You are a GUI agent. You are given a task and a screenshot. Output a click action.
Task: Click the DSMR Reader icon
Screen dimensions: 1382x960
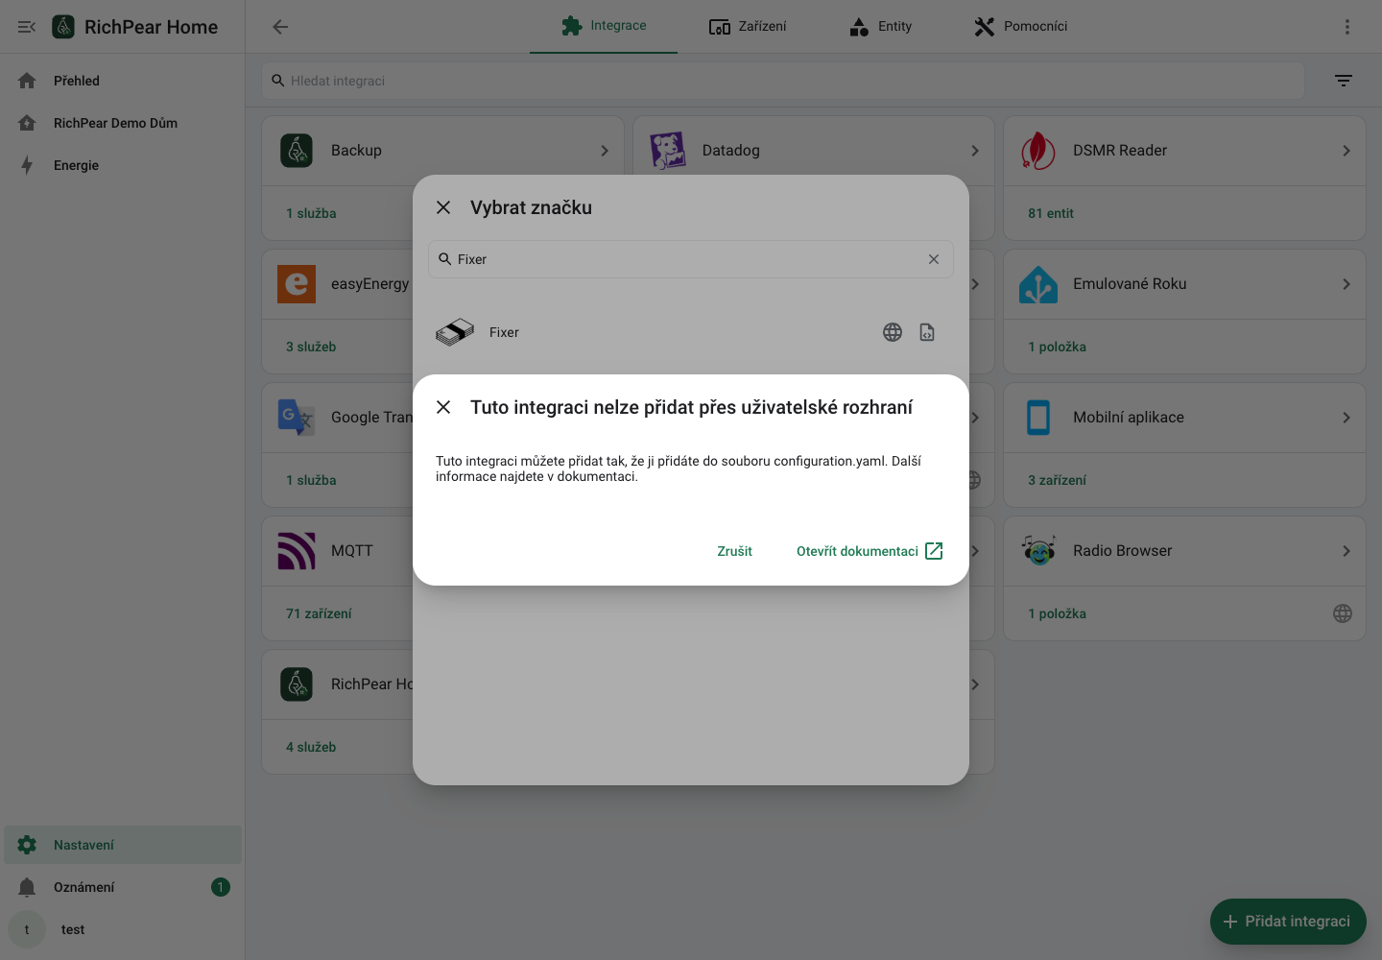[1038, 151]
